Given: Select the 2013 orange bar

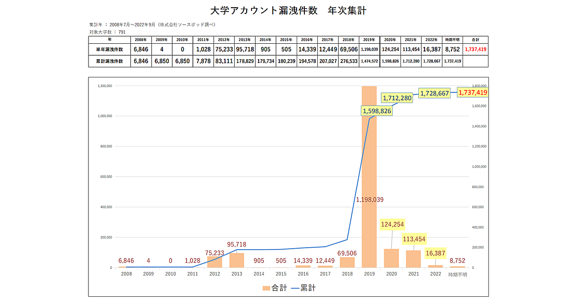Looking at the screenshot, I should click(x=237, y=260).
